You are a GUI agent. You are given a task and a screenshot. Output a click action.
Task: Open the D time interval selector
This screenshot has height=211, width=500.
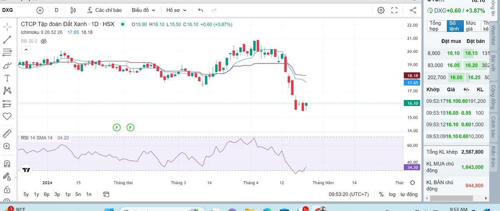click(x=57, y=10)
